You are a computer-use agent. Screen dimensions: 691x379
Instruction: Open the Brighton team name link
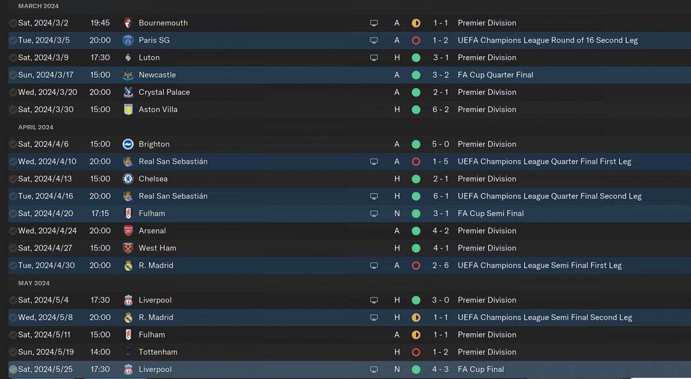[154, 144]
